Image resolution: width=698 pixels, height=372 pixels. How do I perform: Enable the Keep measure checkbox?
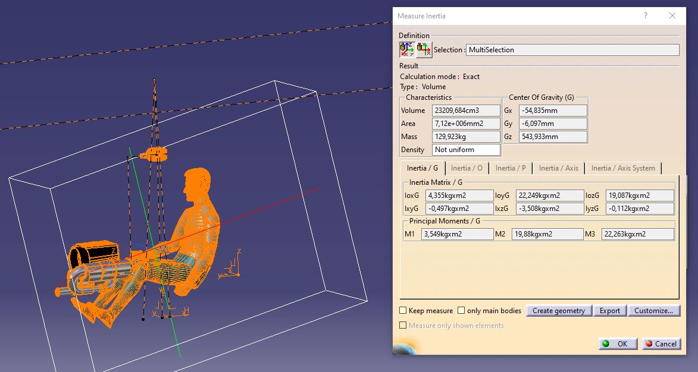tap(403, 310)
